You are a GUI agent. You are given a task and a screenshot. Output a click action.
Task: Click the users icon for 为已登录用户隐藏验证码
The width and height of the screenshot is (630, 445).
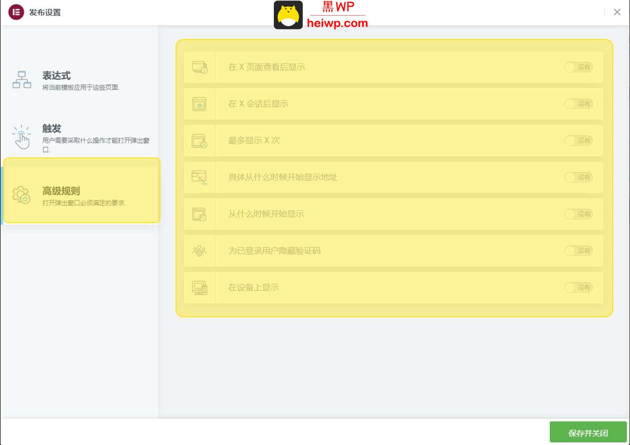click(x=199, y=251)
